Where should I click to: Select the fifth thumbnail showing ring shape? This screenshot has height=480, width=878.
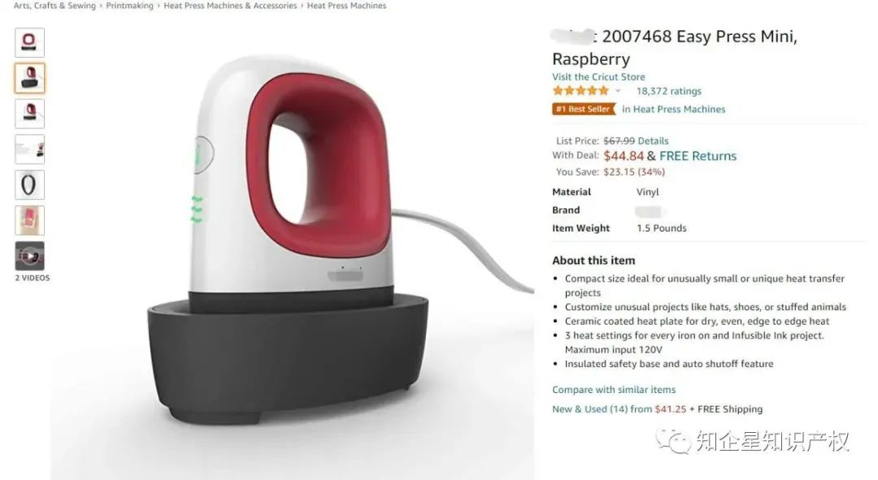[30, 185]
